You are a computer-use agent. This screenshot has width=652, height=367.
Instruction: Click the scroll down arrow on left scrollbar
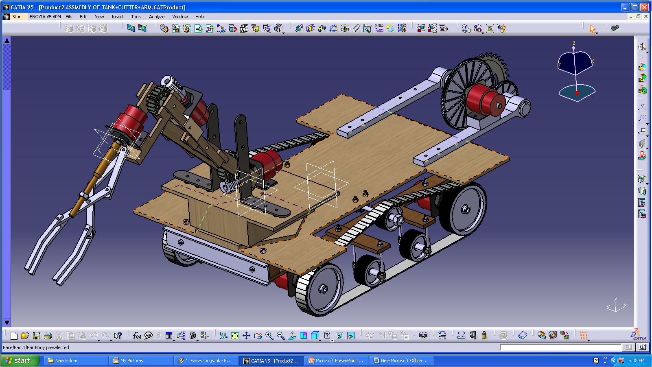coord(7,323)
